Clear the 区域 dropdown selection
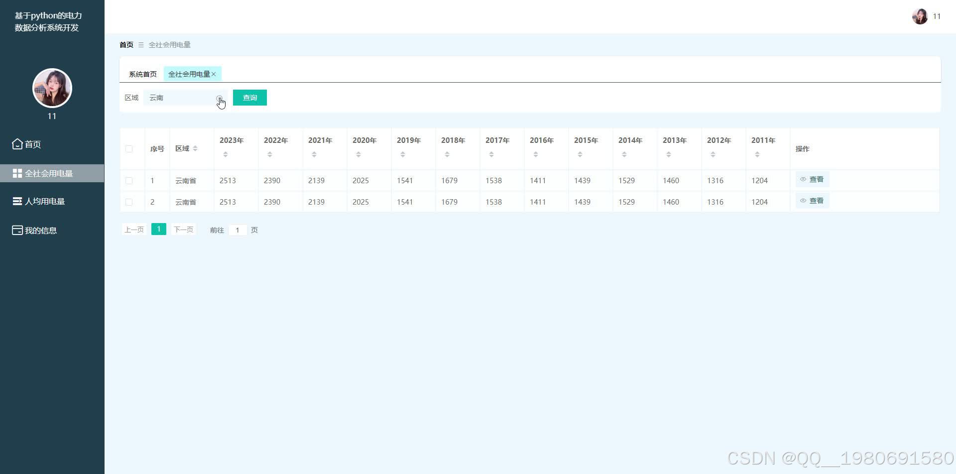This screenshot has width=956, height=474. pyautogui.click(x=219, y=98)
